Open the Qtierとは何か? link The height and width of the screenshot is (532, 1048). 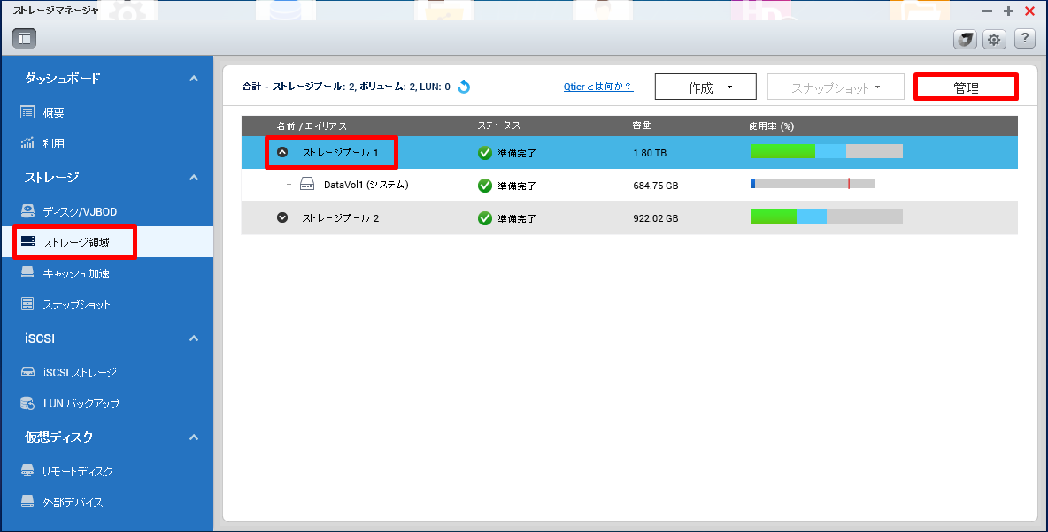pos(598,87)
